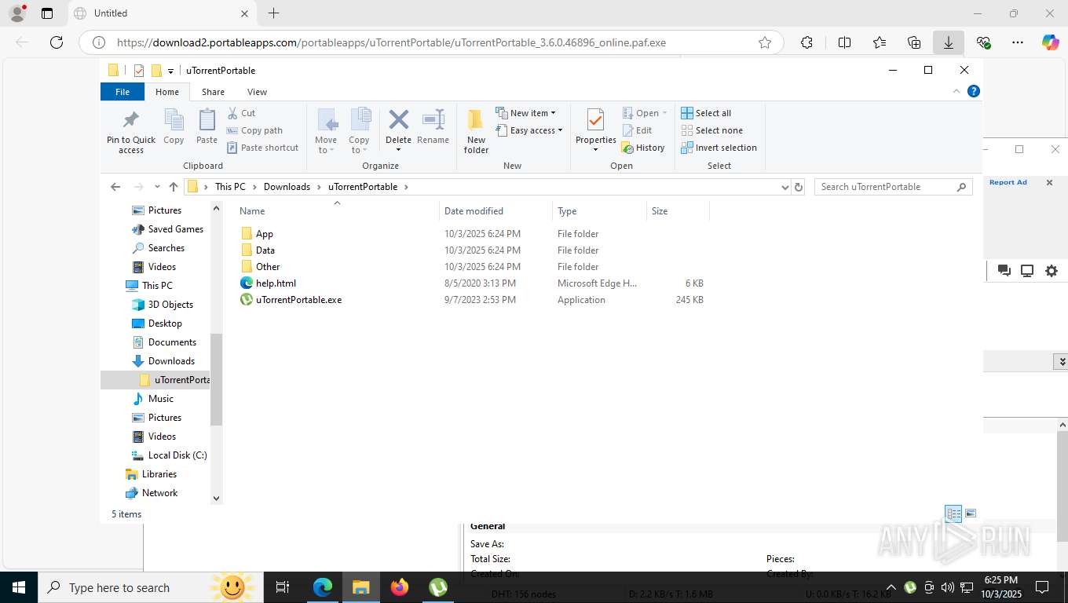1068x603 pixels.
Task: Switch to the View ribbon tab
Action: coord(257,92)
